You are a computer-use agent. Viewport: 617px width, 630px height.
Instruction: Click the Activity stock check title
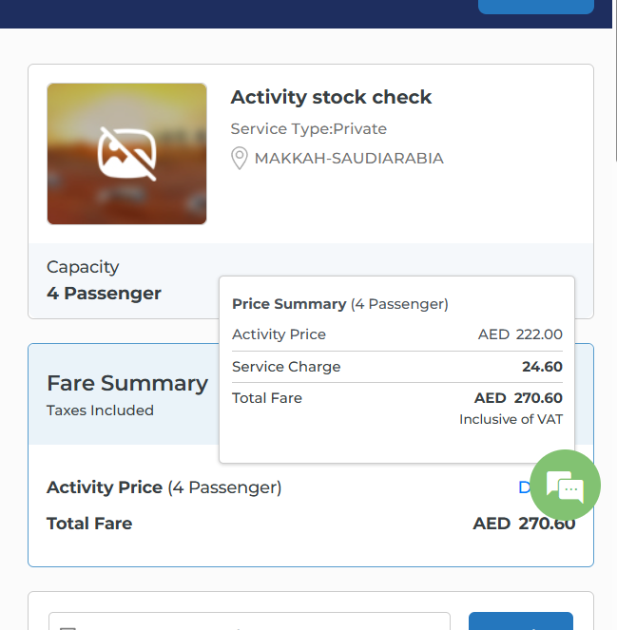pos(331,97)
